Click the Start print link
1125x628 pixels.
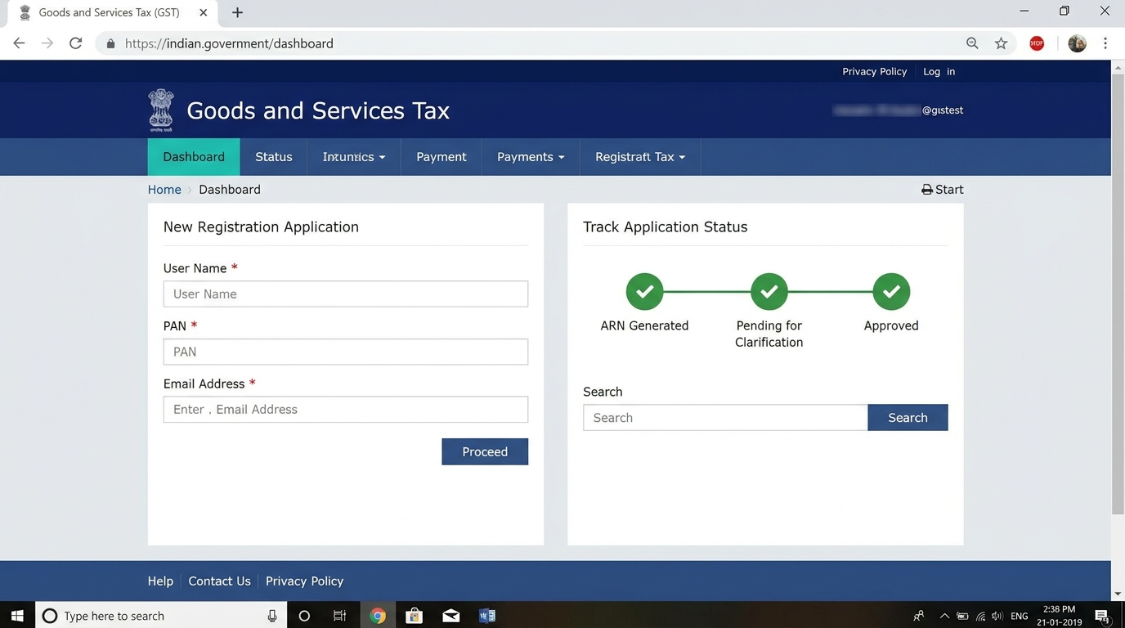click(943, 190)
